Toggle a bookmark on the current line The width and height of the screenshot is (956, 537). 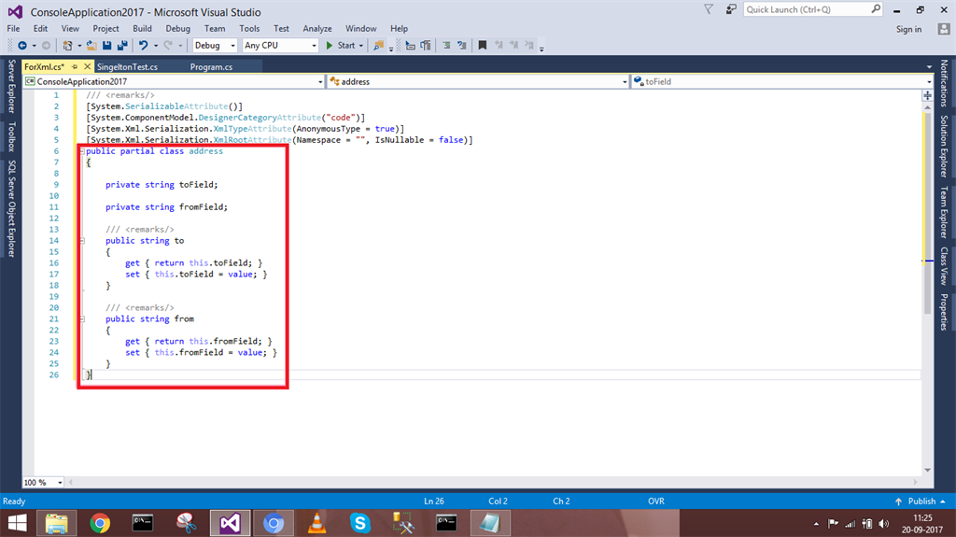[483, 45]
